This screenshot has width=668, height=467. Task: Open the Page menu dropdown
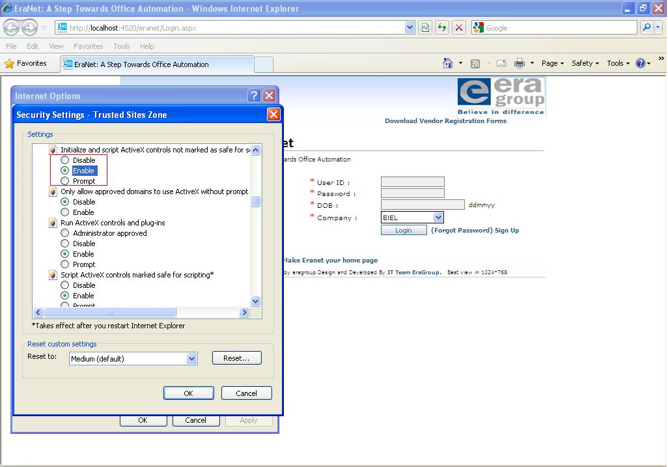click(553, 63)
